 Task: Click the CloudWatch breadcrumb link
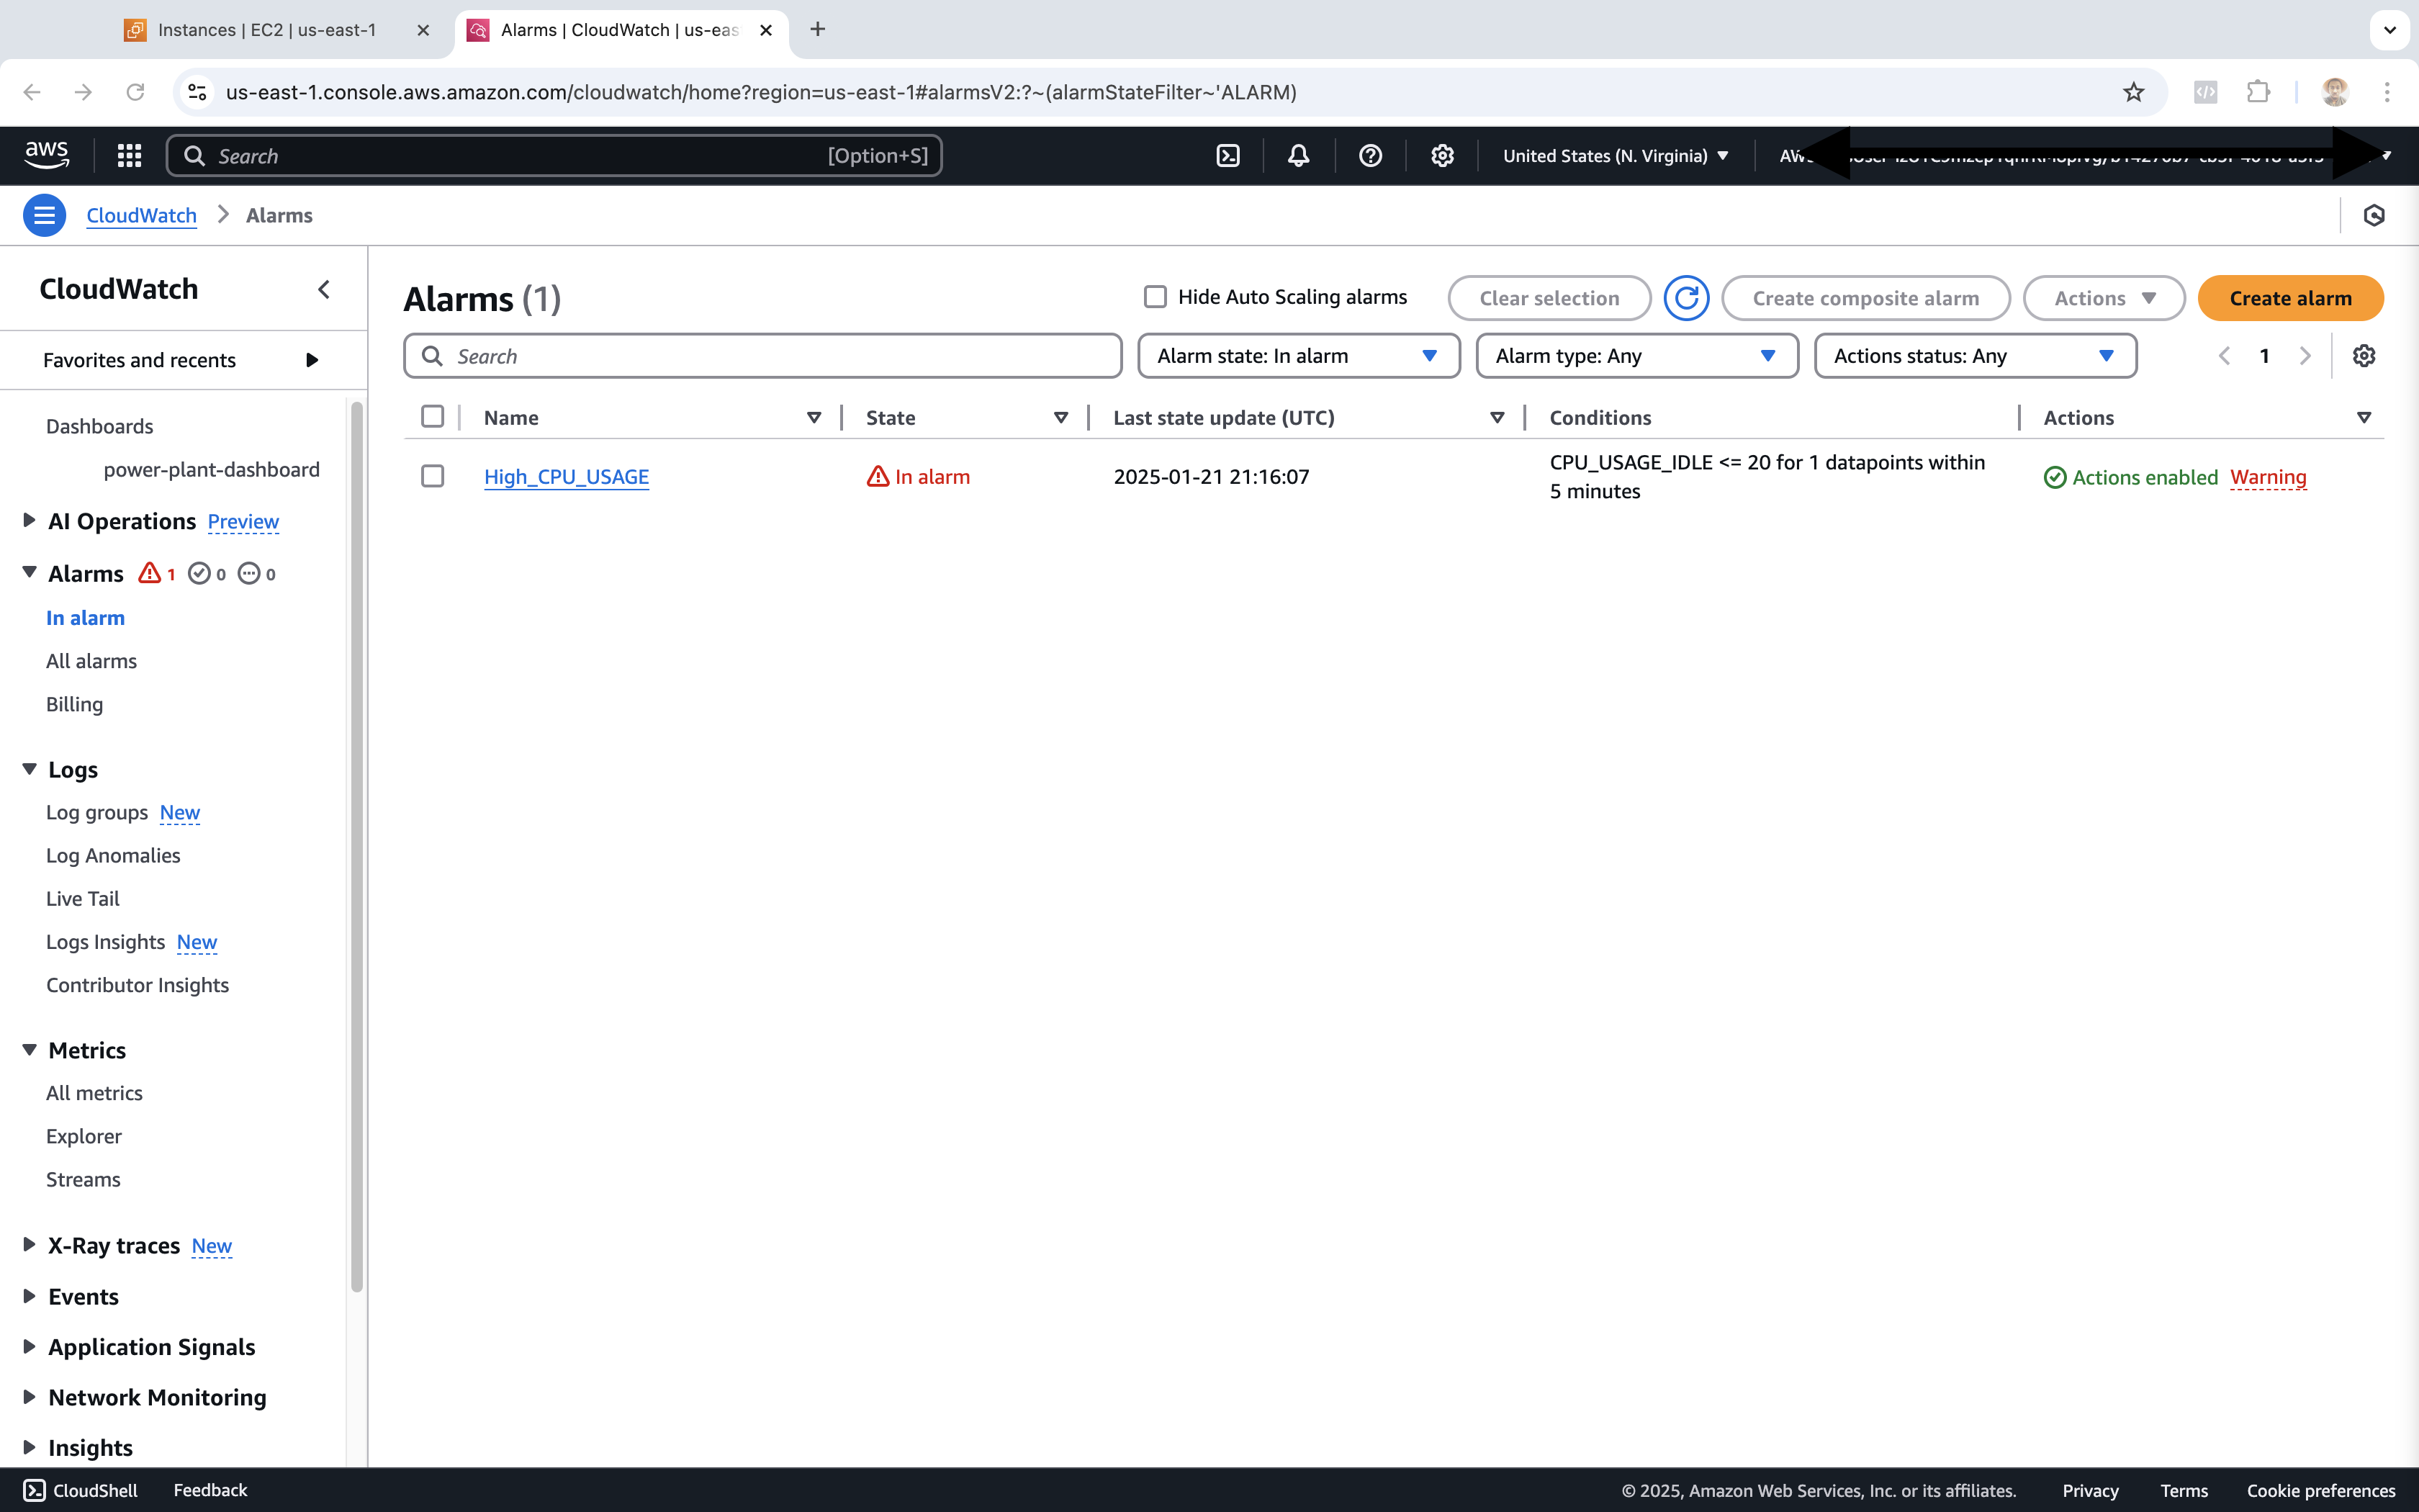141,215
